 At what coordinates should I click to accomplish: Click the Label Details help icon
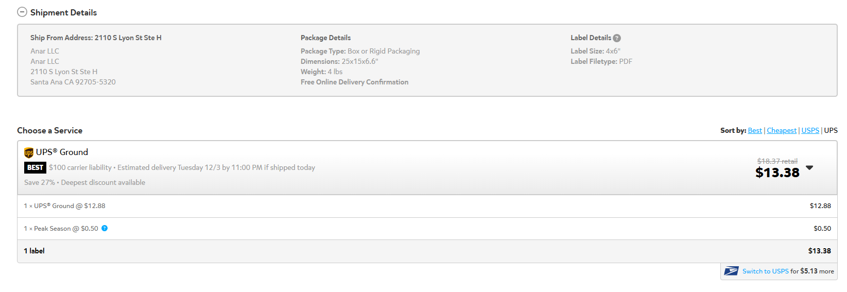[x=617, y=38]
